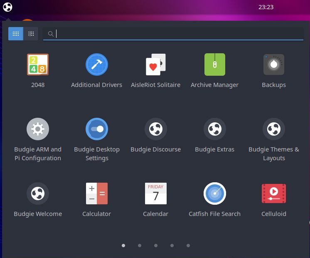
Task: Click the "Budgie Extras" label
Action: click(215, 149)
